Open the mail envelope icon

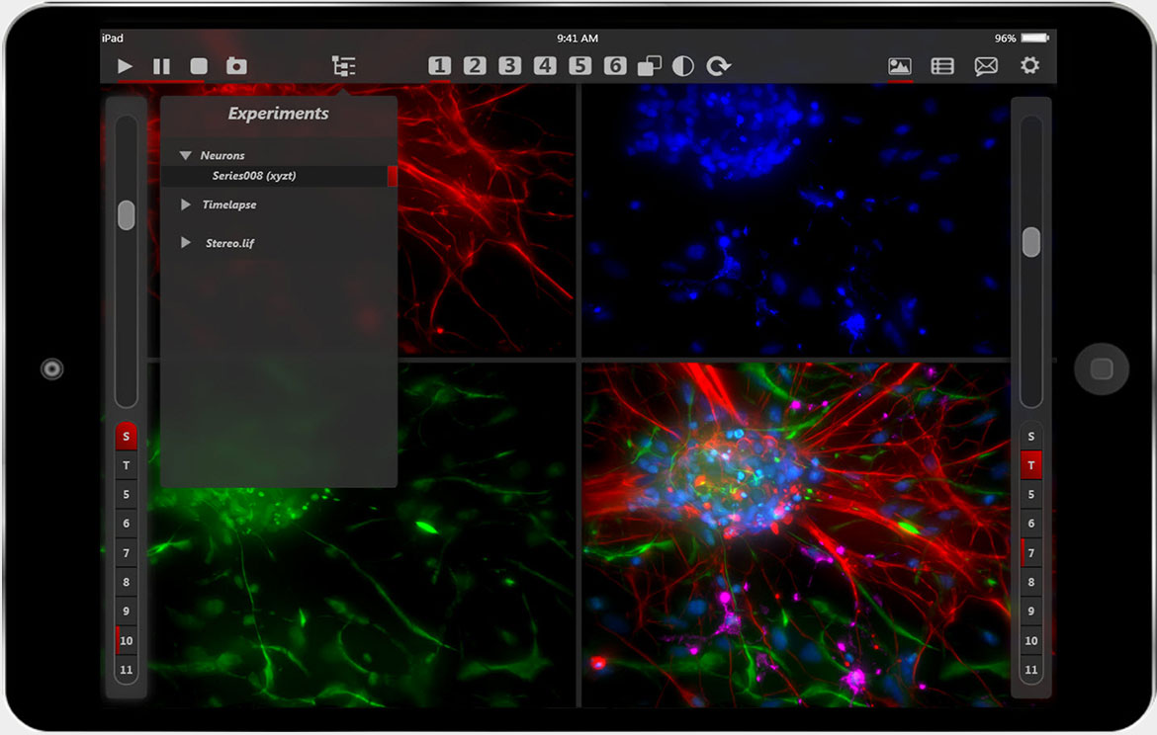[986, 66]
